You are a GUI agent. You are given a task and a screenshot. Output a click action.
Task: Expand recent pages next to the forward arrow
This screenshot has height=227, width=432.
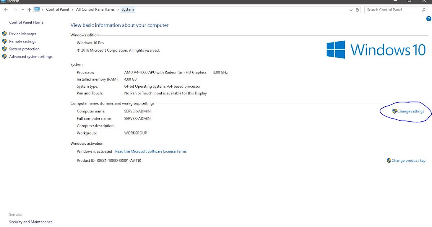[22, 10]
